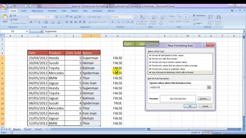The image size is (246, 138).
Task: Open the Developer tab
Action: (97, 11)
